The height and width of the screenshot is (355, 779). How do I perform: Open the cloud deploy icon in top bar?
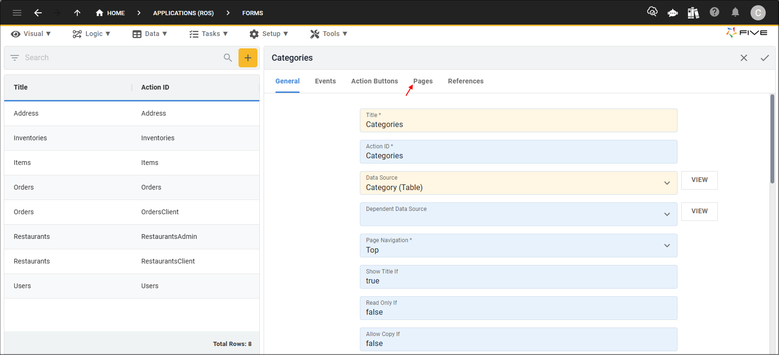[x=652, y=12]
